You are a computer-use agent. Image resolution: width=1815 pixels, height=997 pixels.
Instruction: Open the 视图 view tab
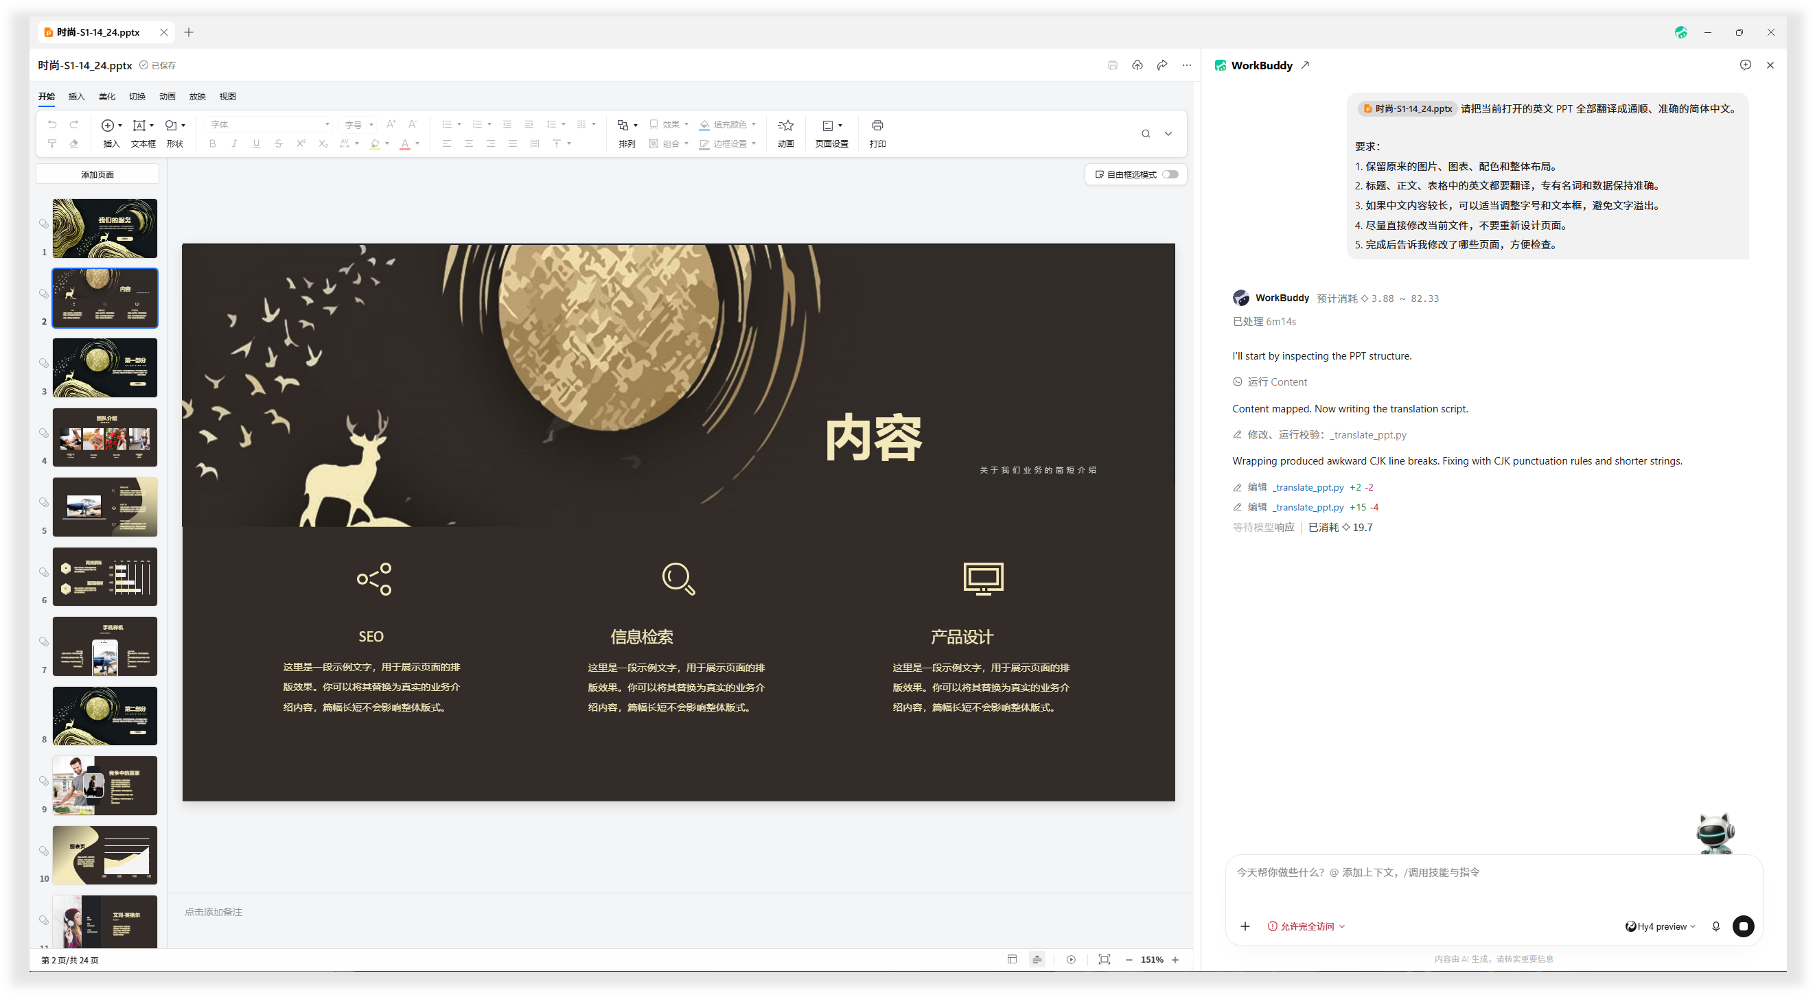pos(228,97)
